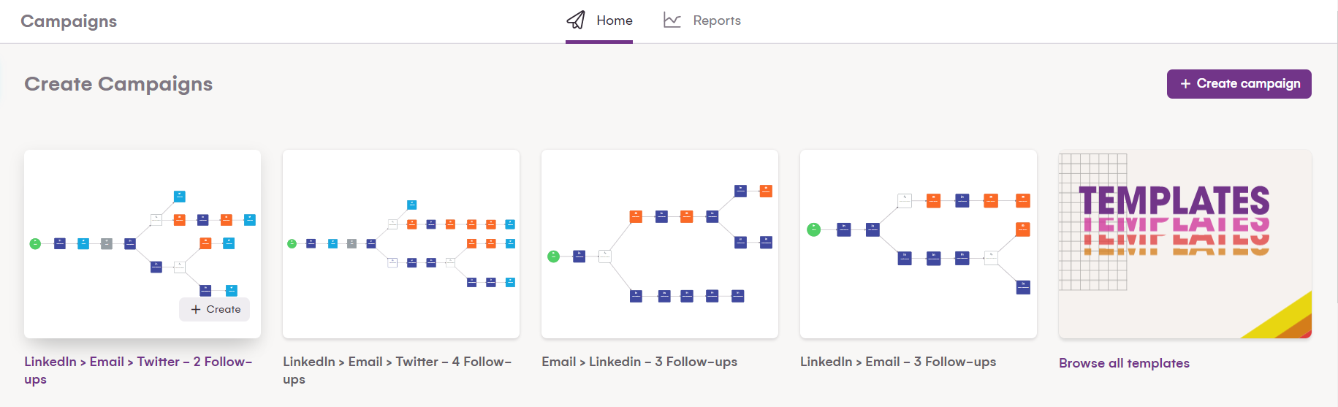The height and width of the screenshot is (407, 1338).
Task: Follow the Browse all templates link
Action: pos(1124,363)
